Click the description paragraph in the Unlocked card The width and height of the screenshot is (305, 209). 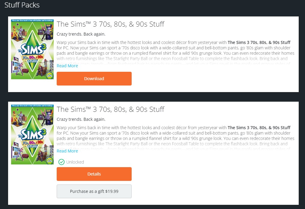tap(175, 133)
